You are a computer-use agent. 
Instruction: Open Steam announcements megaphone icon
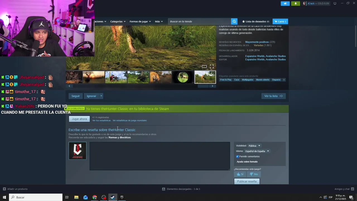285,3
